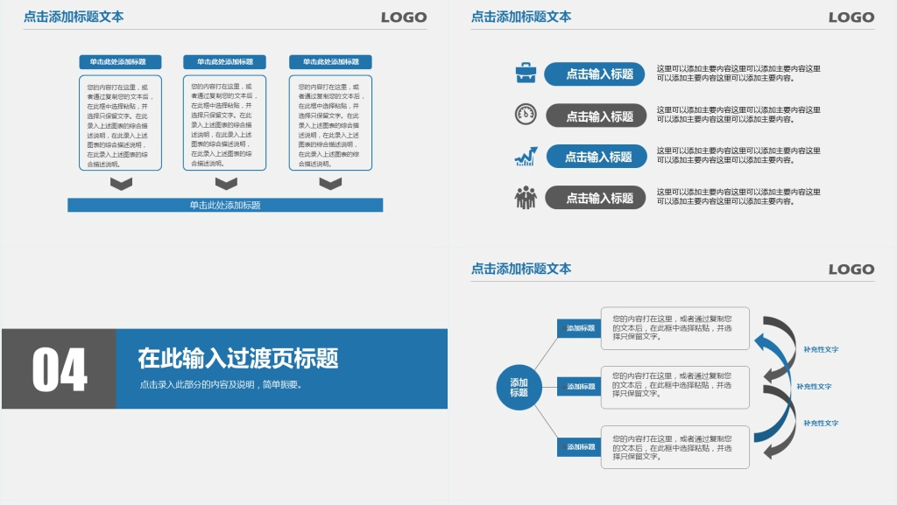Click the 点击输入标题 pill beside the briefcase
This screenshot has width=897, height=505.
tap(595, 74)
